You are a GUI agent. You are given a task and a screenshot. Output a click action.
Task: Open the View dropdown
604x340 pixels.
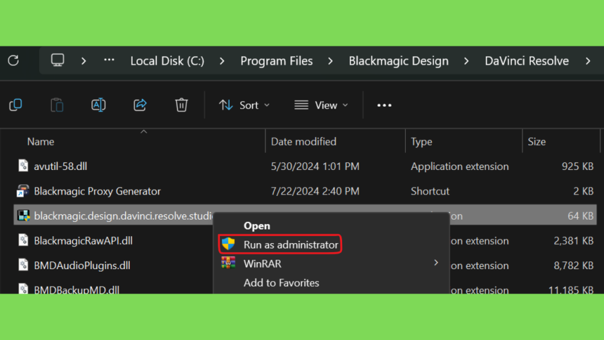coord(321,105)
